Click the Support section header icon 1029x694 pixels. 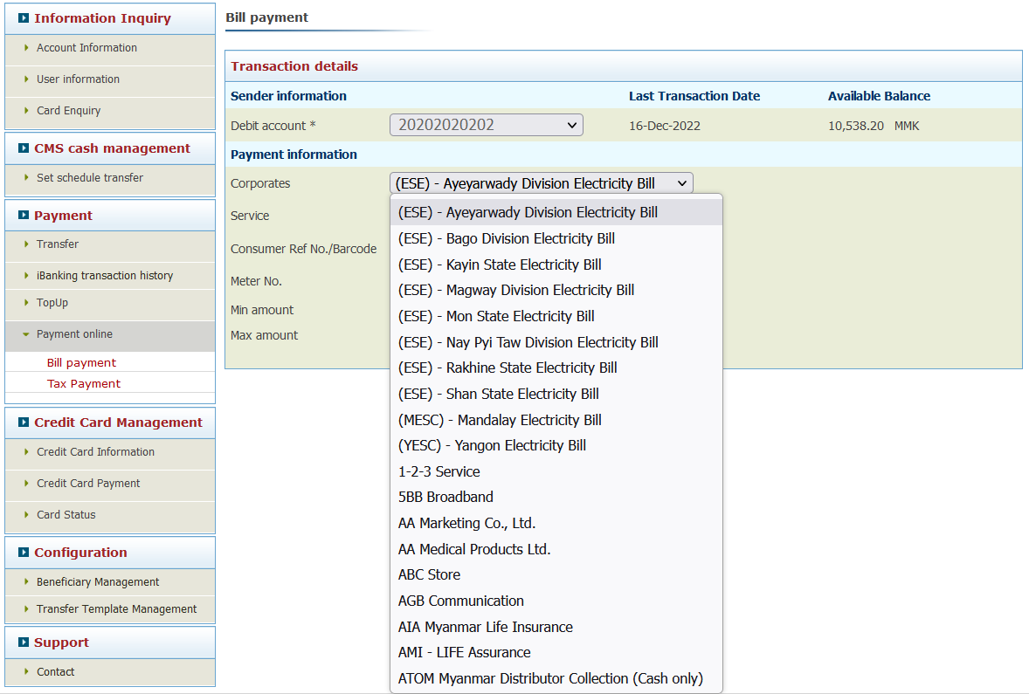[24, 642]
